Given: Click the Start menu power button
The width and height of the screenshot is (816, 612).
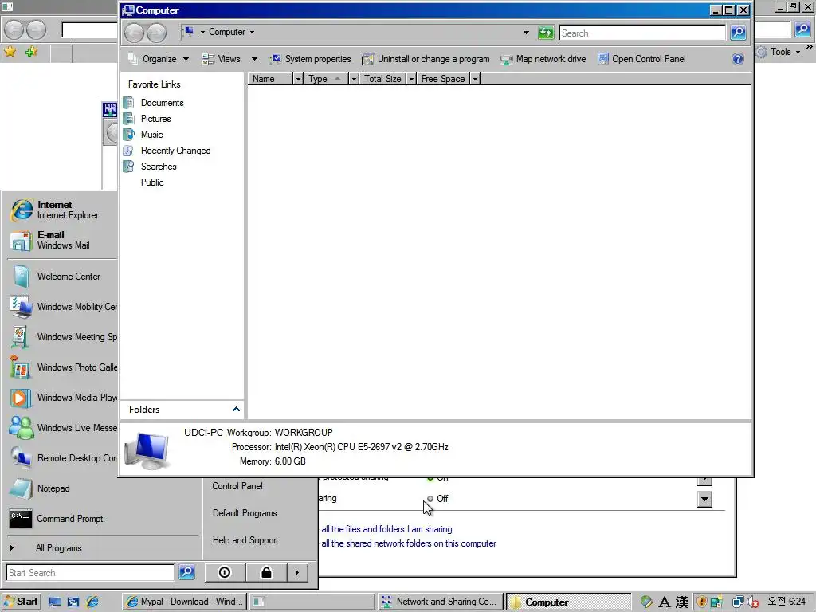Looking at the screenshot, I should point(224,572).
